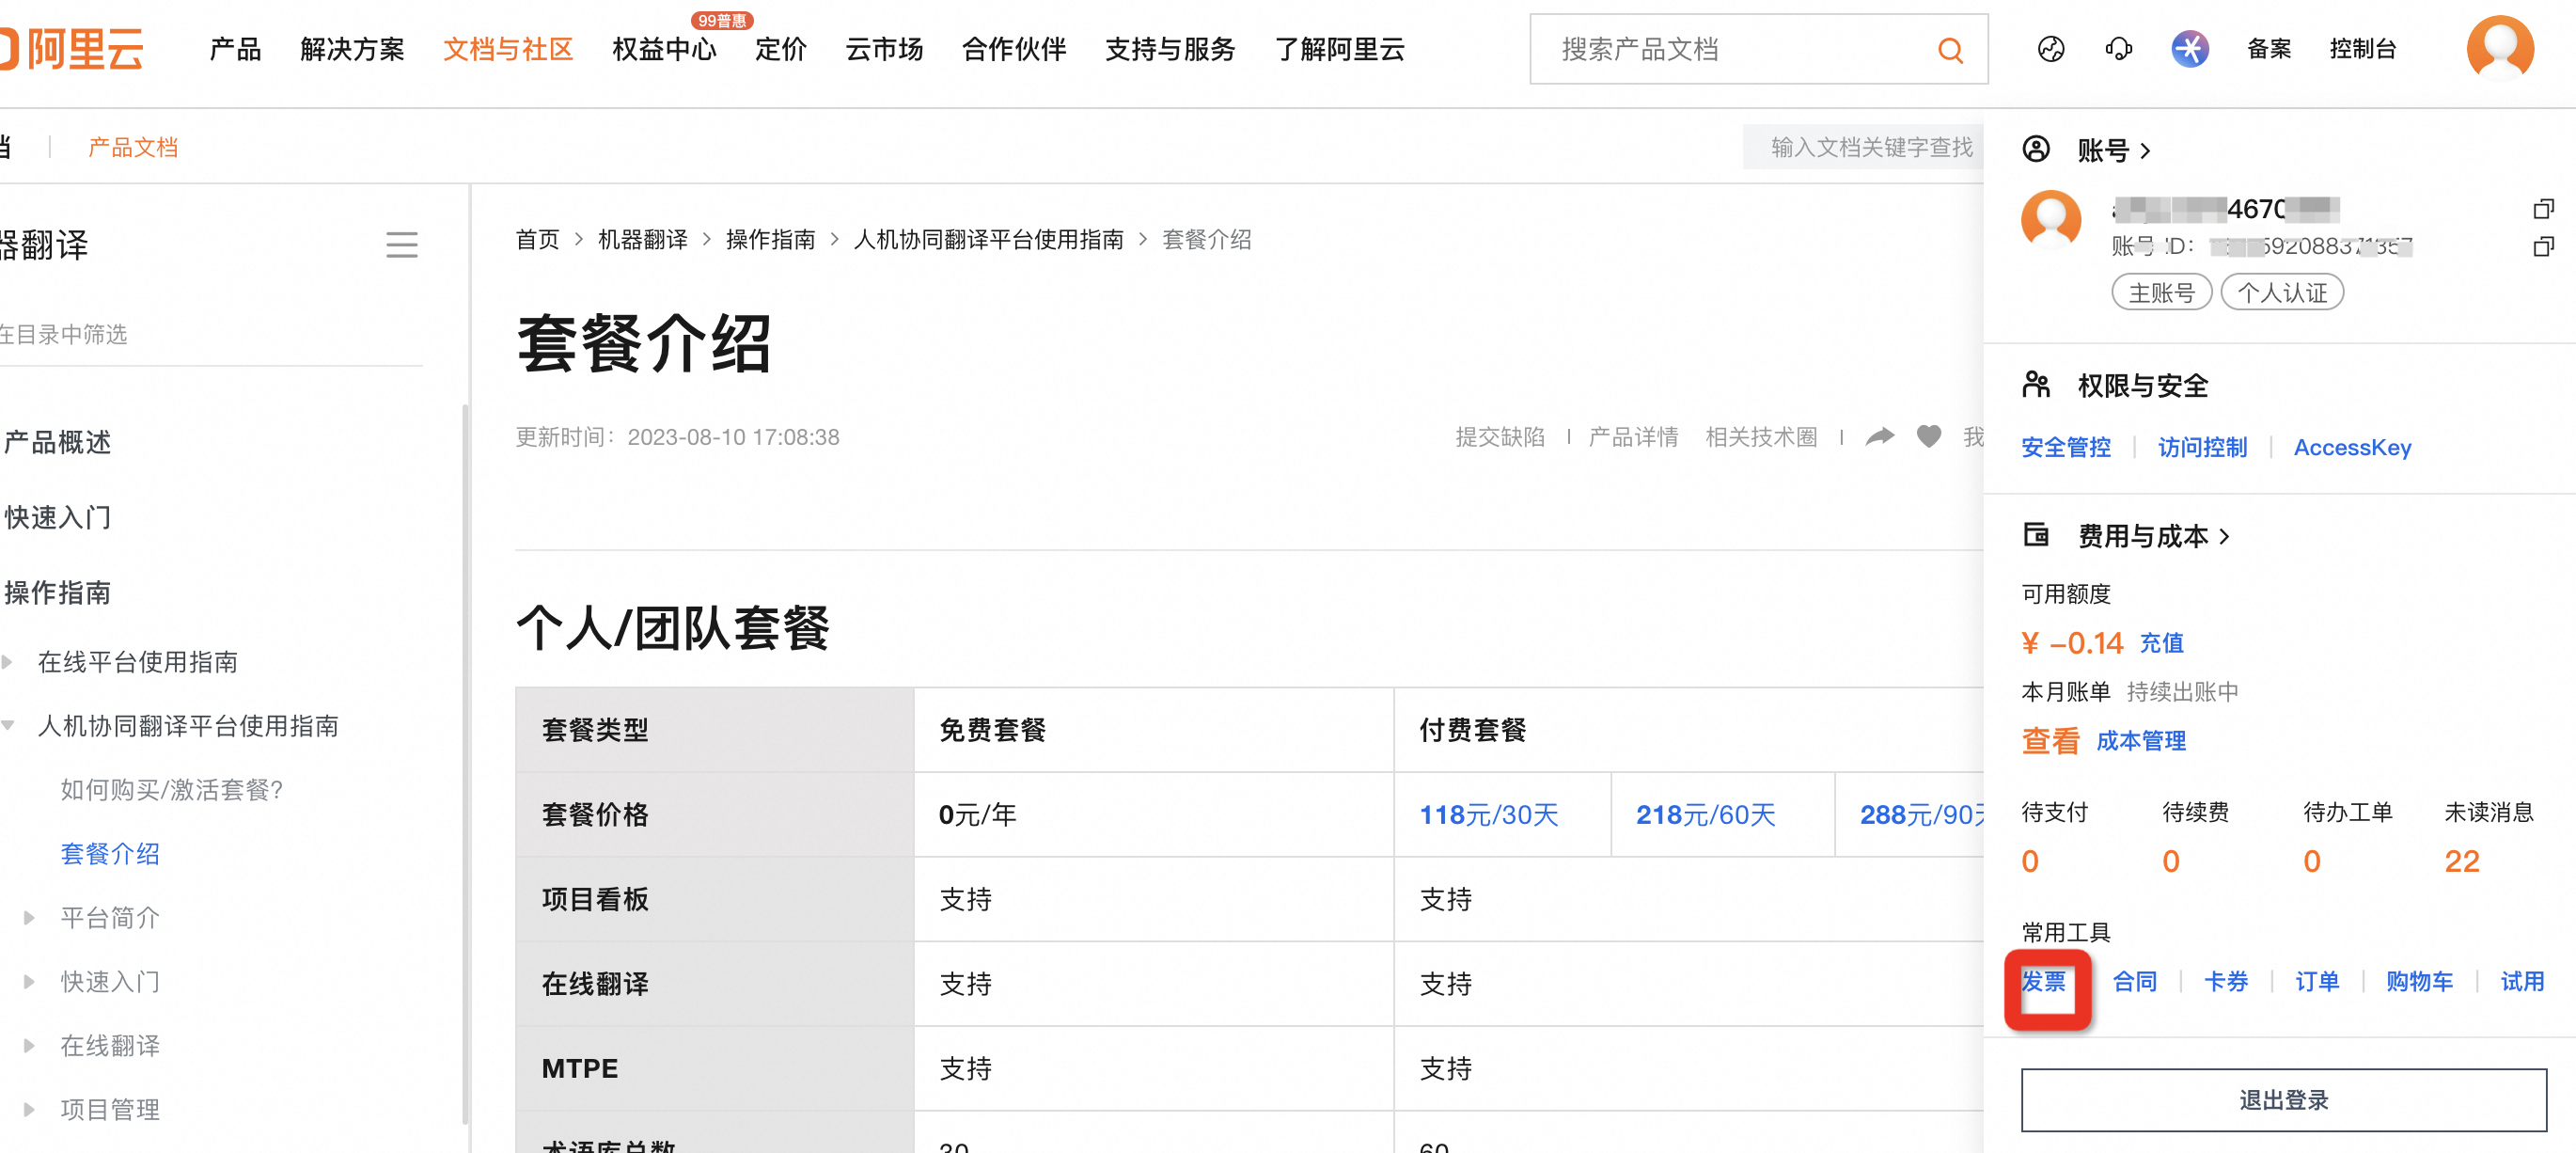Screen dimensions: 2576x1153
Task: Click the 费用与成本 wallet icon
Action: click(x=2036, y=534)
